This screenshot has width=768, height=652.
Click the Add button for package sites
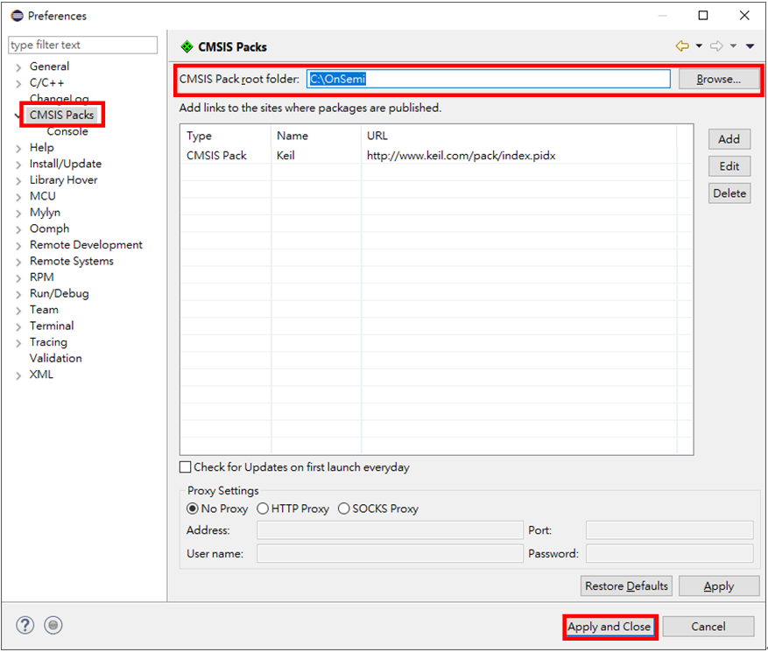(x=729, y=139)
